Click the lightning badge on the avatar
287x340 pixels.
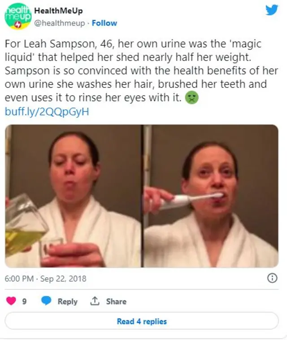18,25
